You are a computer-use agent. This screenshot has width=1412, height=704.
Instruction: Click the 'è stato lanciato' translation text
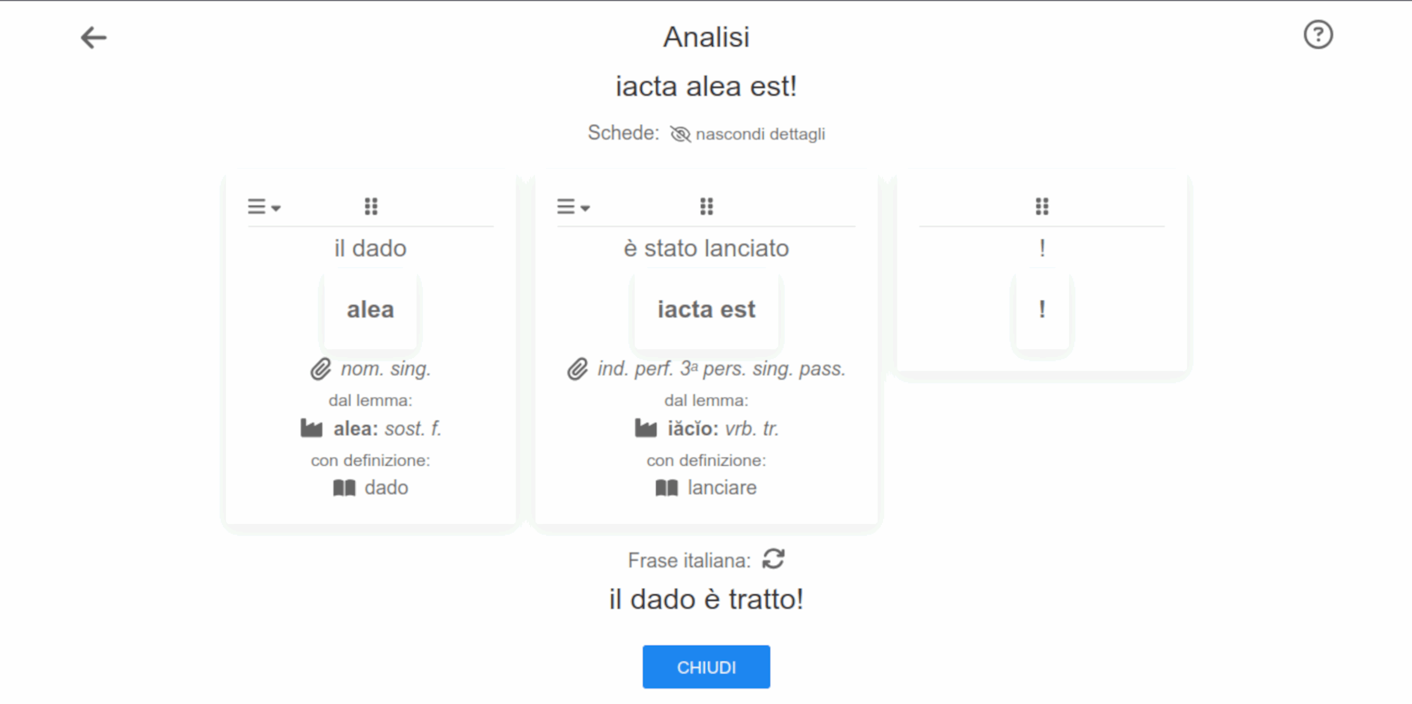[x=706, y=248]
